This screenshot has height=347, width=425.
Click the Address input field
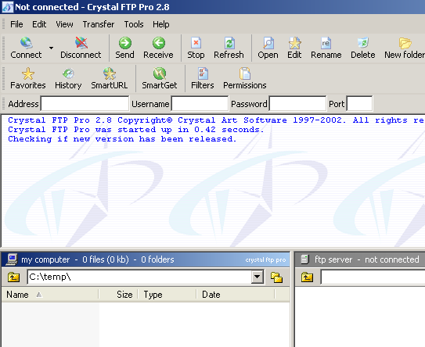tap(85, 104)
